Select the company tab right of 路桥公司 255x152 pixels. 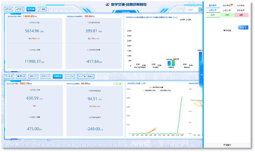tap(45, 76)
